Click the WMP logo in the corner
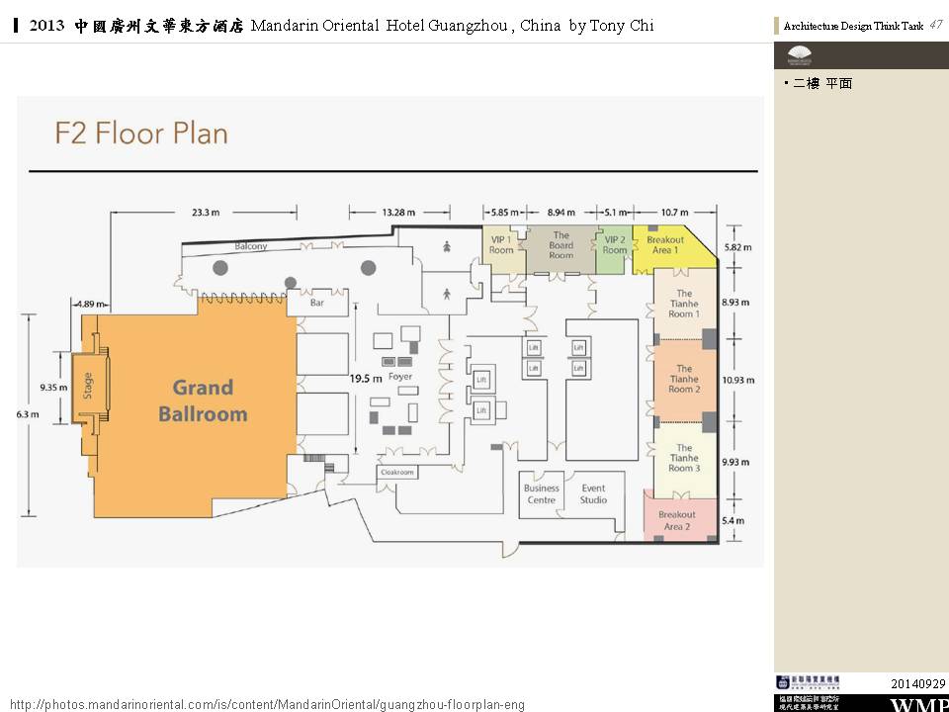949x712 pixels. (918, 704)
